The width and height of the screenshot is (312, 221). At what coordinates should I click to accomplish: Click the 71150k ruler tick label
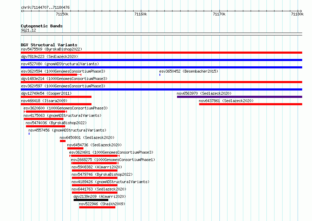tap(62, 14)
